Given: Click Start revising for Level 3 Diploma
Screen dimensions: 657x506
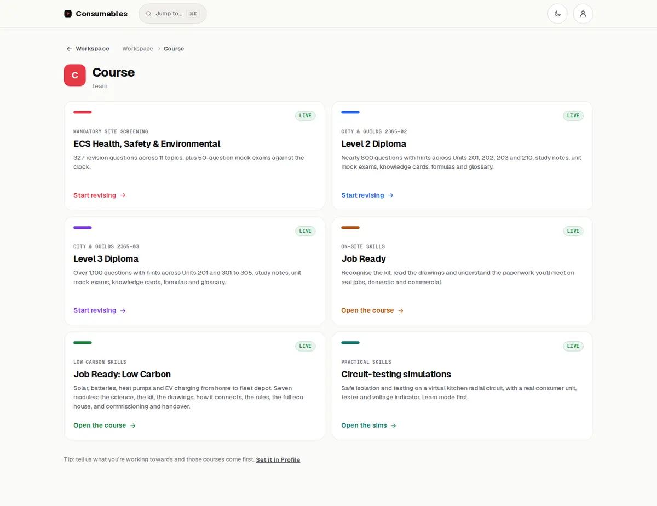Looking at the screenshot, I should coord(100,311).
